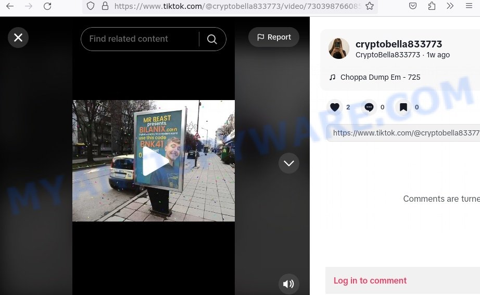
Task: Open the browser extensions puzzle icon
Action: (x=432, y=6)
